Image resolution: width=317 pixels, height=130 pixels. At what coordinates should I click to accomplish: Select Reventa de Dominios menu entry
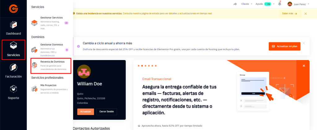pos(52,62)
